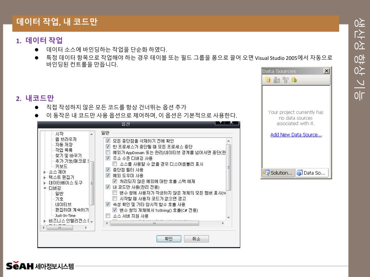Click the tree pane scroll right arrow
Screen dimensions: 370x277
(x=86, y=228)
